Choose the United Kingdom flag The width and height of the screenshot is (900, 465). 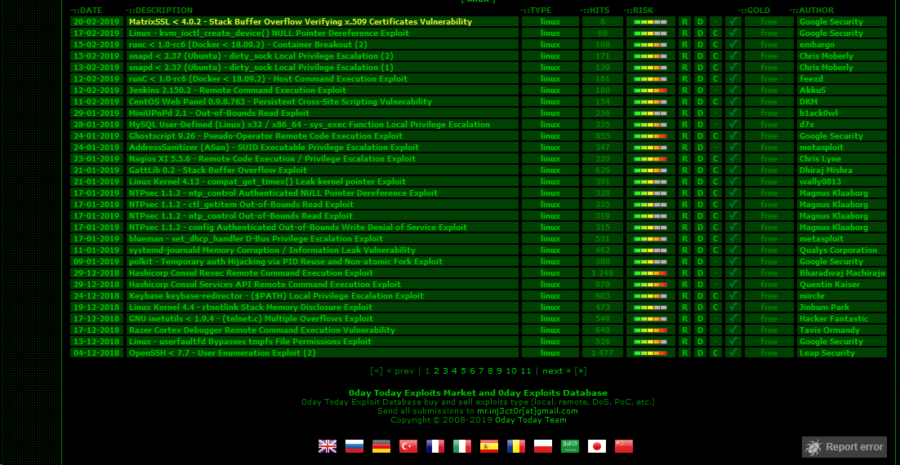[x=327, y=446]
